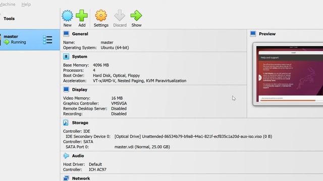Click the green Add machine icon

point(82,16)
